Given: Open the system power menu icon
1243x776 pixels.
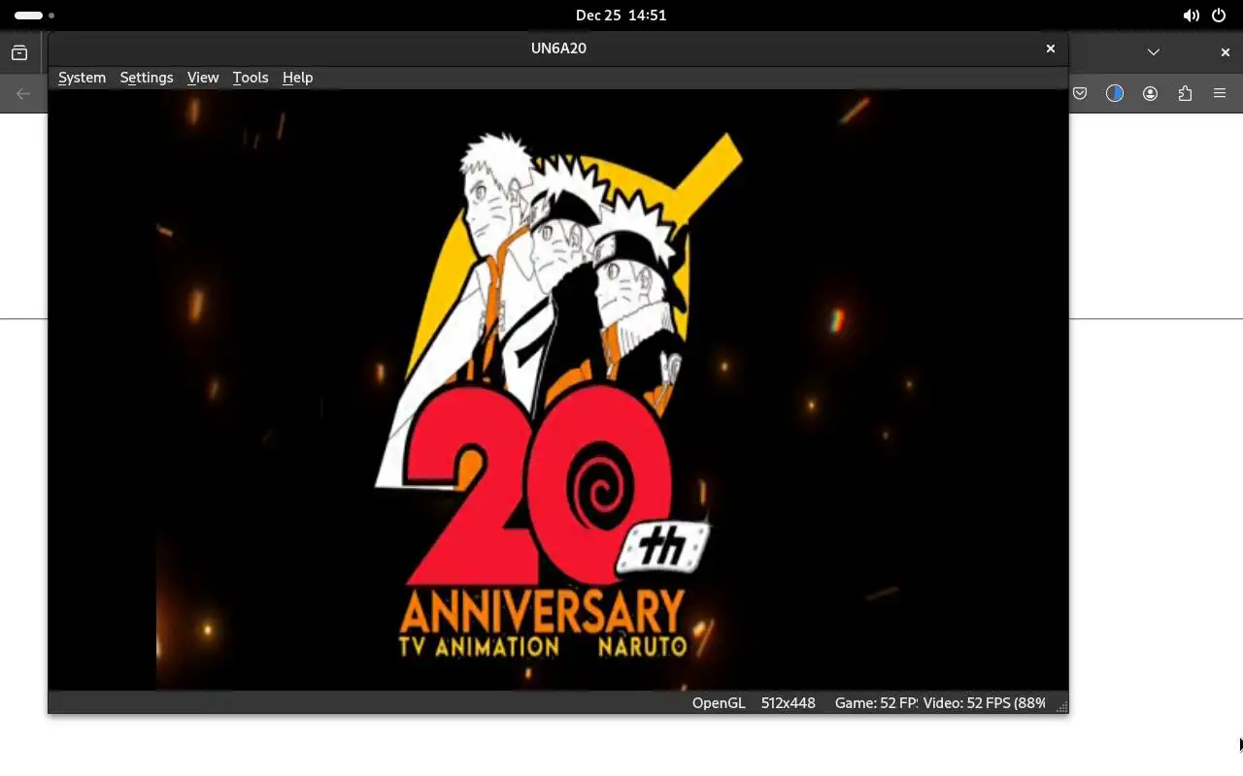Looking at the screenshot, I should 1220,16.
